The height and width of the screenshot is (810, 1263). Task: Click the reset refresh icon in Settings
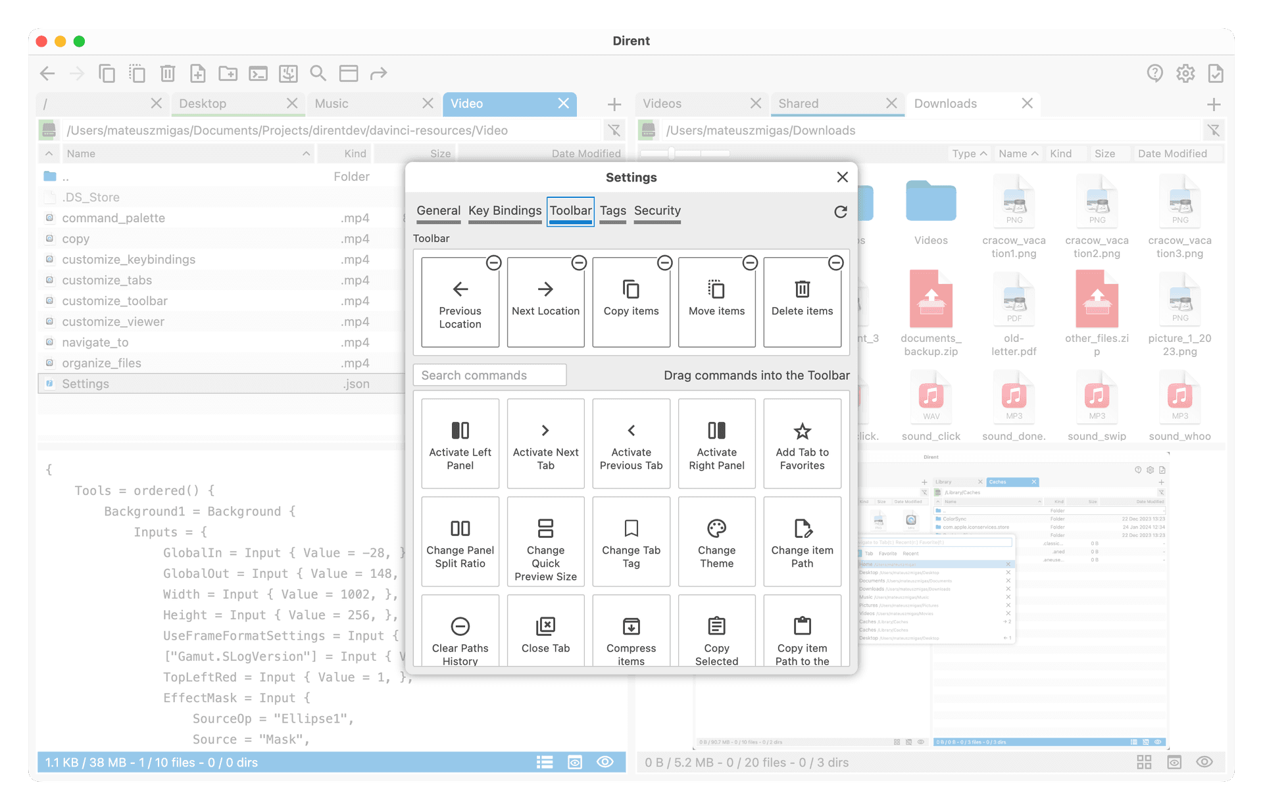841,212
